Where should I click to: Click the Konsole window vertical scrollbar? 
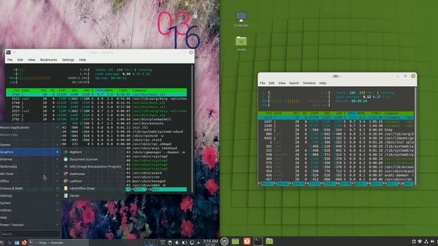(x=193, y=128)
